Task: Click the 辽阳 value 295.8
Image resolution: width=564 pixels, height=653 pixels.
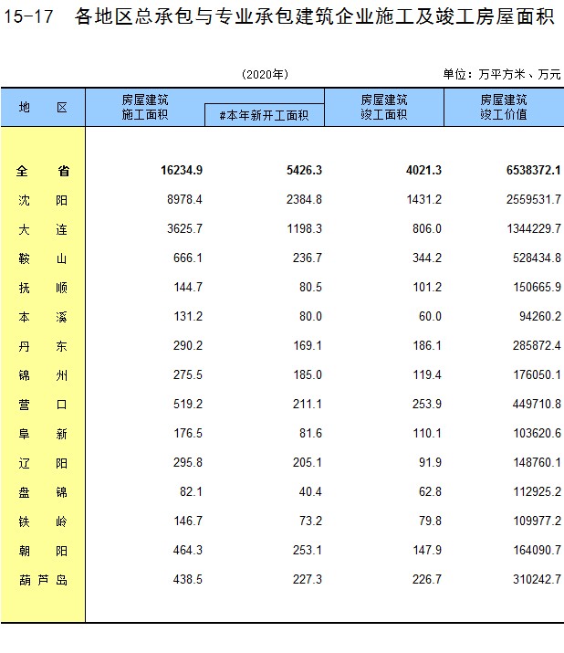Action: coord(188,463)
